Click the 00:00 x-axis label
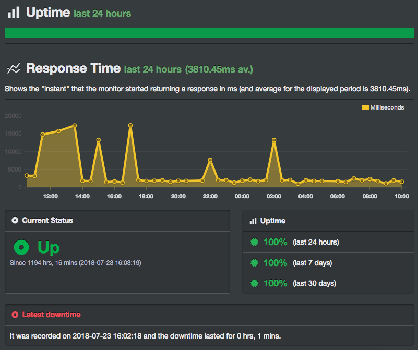Viewport: 418px width, 350px height. 242,196
